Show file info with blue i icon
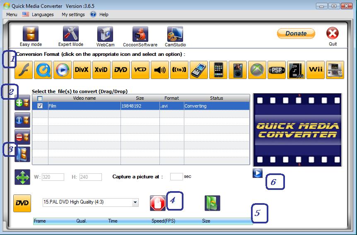Viewport: 357px width, 235px height. (22, 120)
